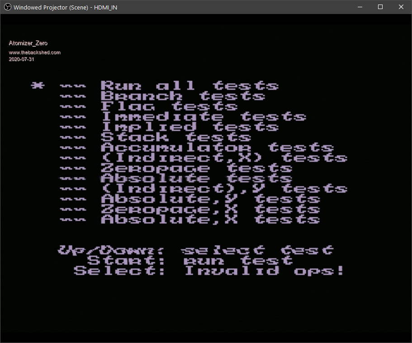The width and height of the screenshot is (412, 343).
Task: Choose the "Branch tests" menu entry
Action: click(182, 96)
